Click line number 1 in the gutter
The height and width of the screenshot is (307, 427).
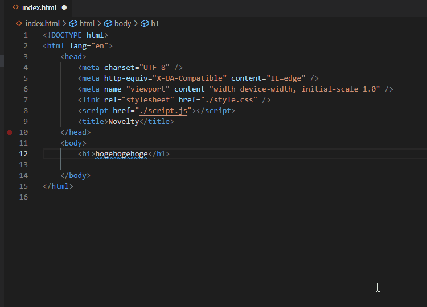[25, 35]
